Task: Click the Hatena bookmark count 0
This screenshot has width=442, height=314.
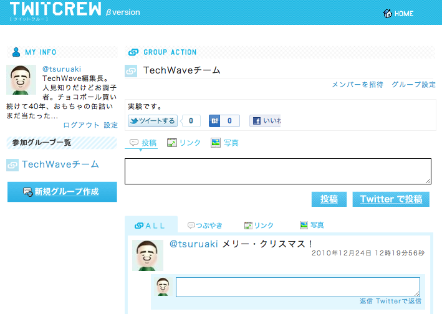Action: coord(230,121)
